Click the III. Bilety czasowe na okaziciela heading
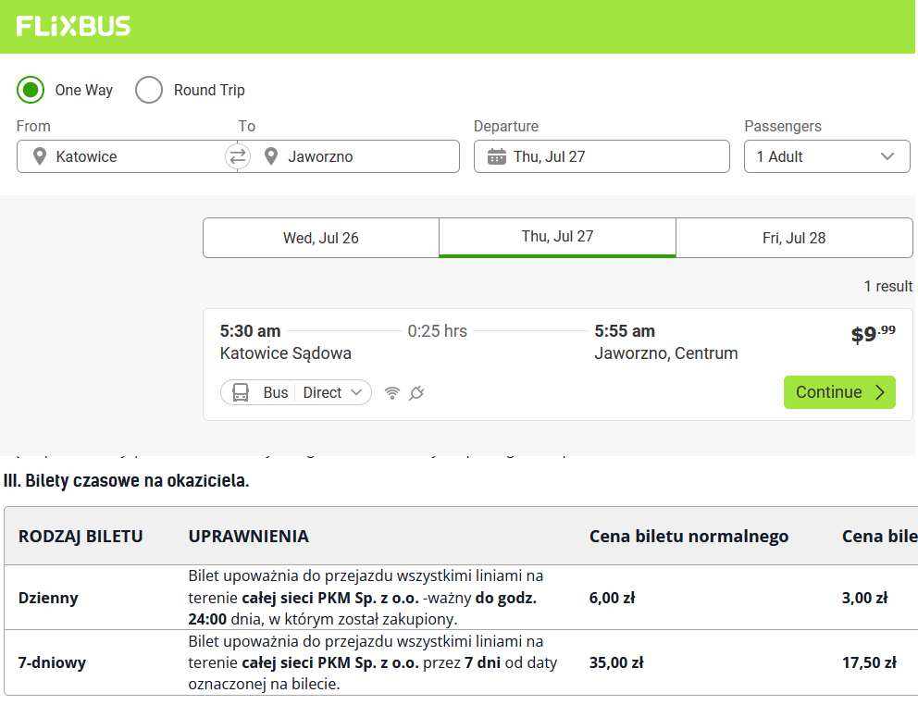 (127, 481)
